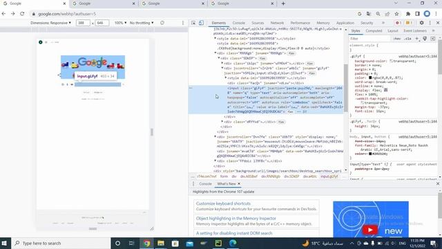Screen dimensions: 442x249
Task: Click flex badge on div class RNNXgb
Action: (291, 53)
